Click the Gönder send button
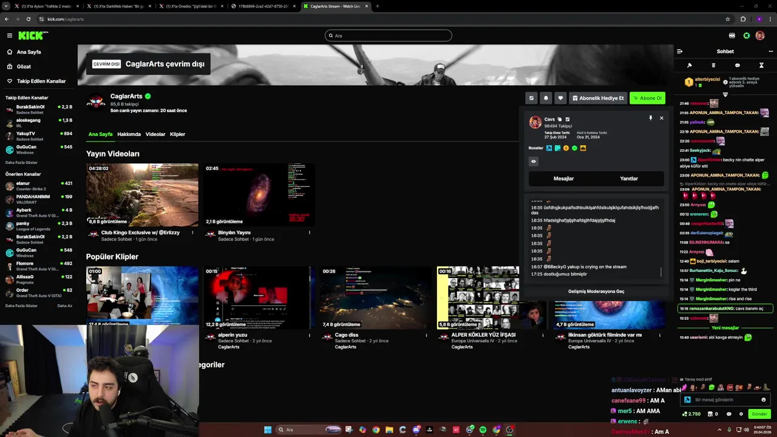 click(x=759, y=414)
